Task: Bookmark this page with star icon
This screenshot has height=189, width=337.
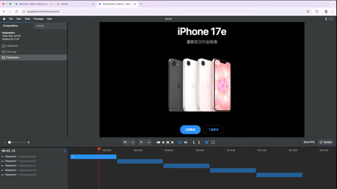Action: click(308, 11)
